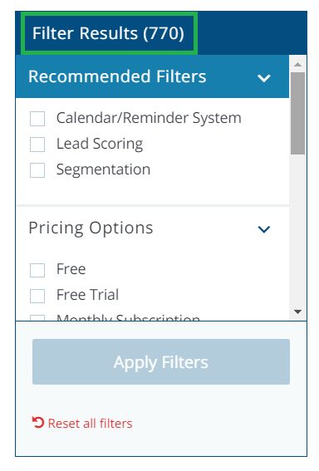The width and height of the screenshot is (319, 471).
Task: Click the Free Trial label text
Action: point(87,294)
